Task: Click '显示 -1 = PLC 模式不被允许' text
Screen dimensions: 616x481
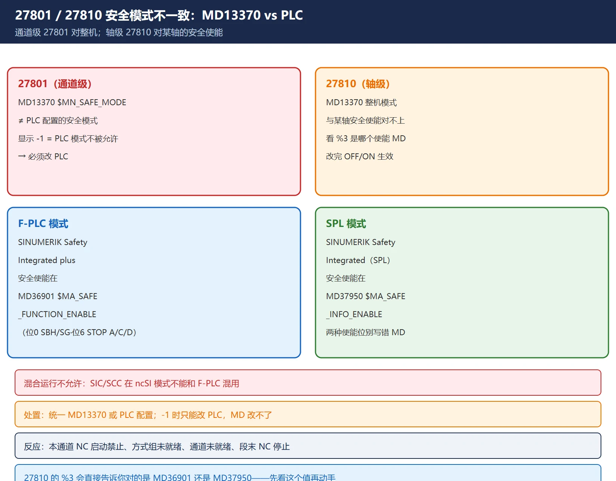Action: [68, 138]
